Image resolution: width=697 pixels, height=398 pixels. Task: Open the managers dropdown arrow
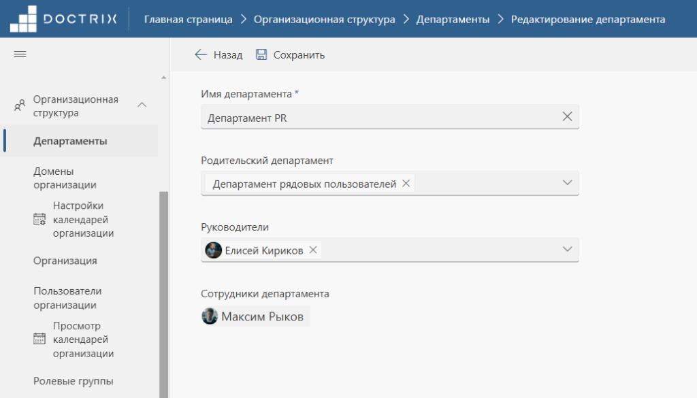pyautogui.click(x=567, y=249)
